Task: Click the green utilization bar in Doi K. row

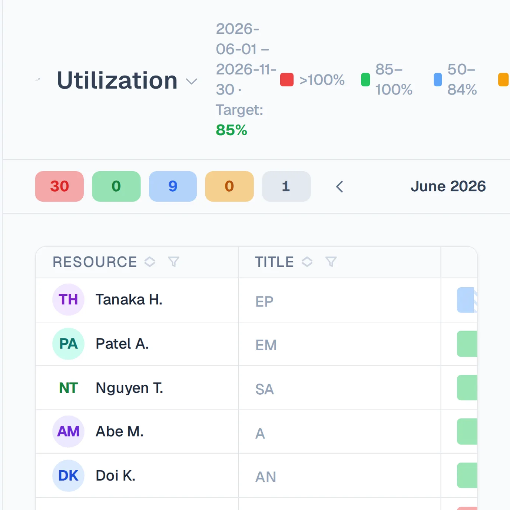Action: 467,476
